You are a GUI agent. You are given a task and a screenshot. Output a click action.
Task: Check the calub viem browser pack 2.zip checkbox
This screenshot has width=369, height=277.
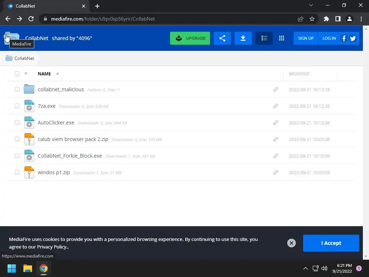click(17, 139)
